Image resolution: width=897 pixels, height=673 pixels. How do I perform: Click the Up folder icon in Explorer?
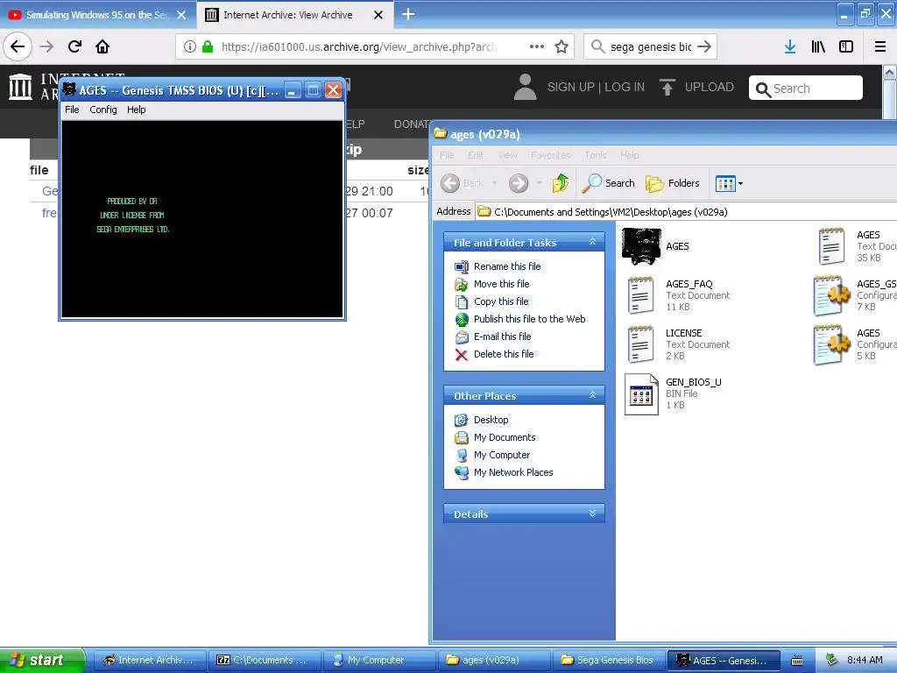pyautogui.click(x=560, y=183)
